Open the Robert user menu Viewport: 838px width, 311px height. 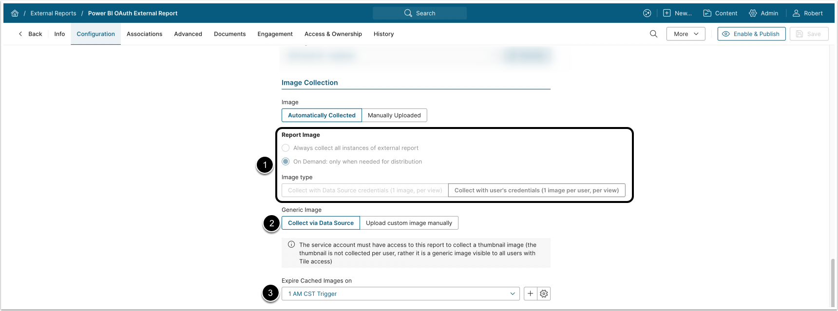coord(807,13)
